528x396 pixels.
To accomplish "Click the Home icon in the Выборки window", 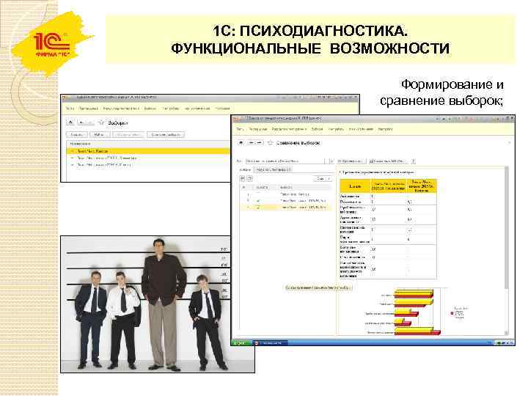I will (x=70, y=122).
